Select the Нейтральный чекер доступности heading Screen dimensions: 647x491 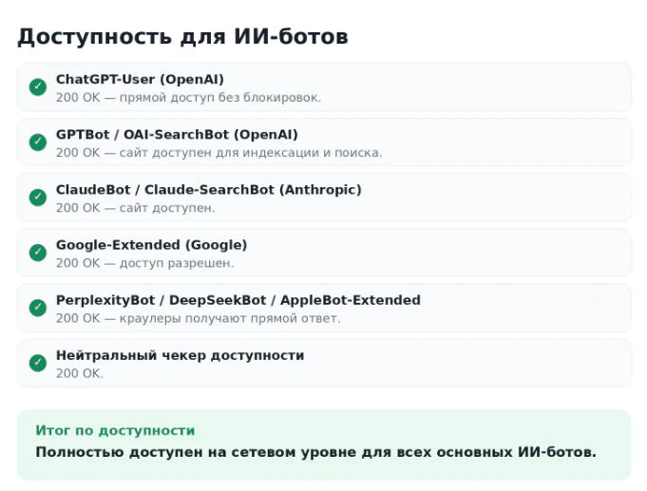click(x=180, y=355)
